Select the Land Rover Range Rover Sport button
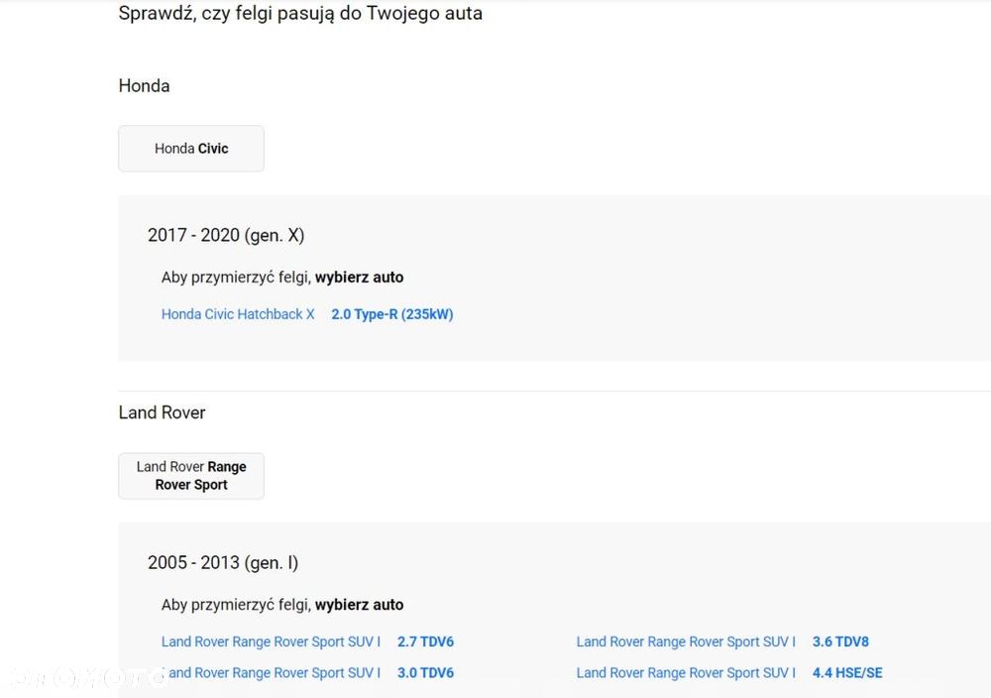 coord(191,476)
